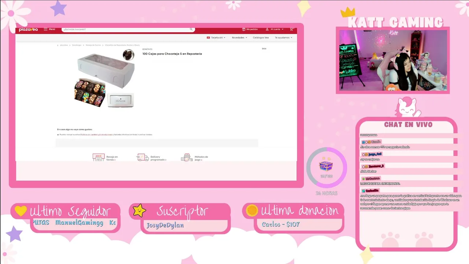Click subscriber name JosyDeDylan
469x264 pixels.
pos(165,225)
